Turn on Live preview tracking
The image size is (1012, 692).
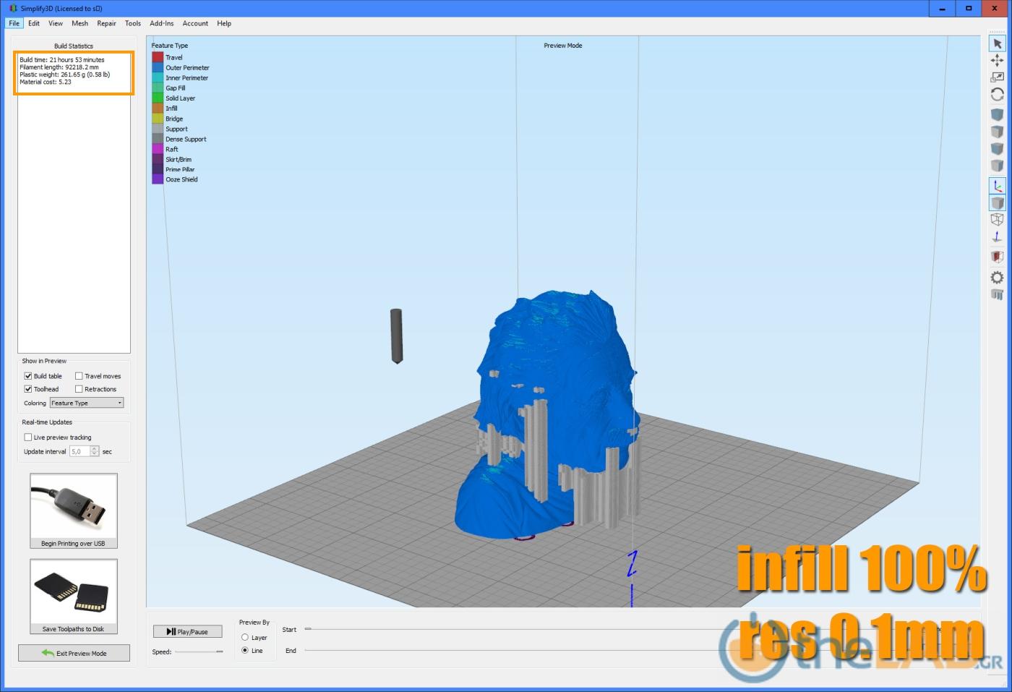coord(28,437)
